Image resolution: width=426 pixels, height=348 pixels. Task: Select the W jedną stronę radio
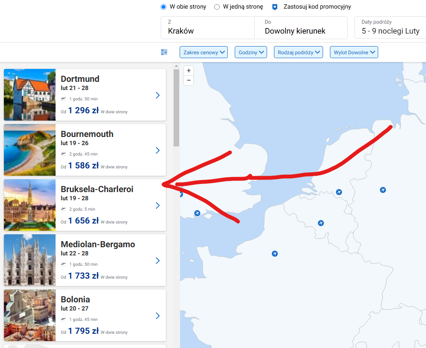pos(217,7)
